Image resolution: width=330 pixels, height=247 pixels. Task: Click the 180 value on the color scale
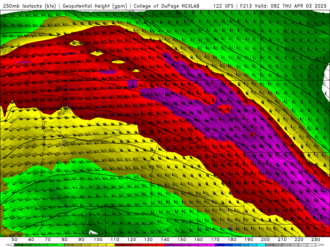pyautogui.click(x=232, y=240)
